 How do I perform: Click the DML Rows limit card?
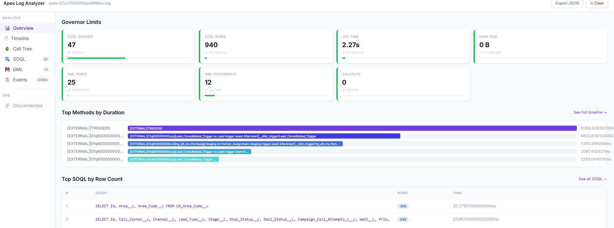(128, 84)
